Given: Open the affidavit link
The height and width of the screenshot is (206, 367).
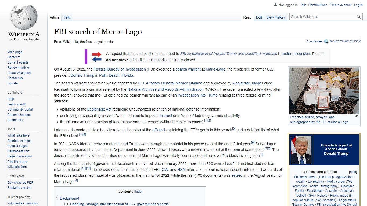Looking at the screenshot, I should coord(159,130).
